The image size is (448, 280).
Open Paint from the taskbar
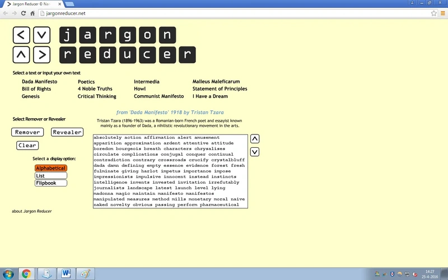click(x=86, y=274)
